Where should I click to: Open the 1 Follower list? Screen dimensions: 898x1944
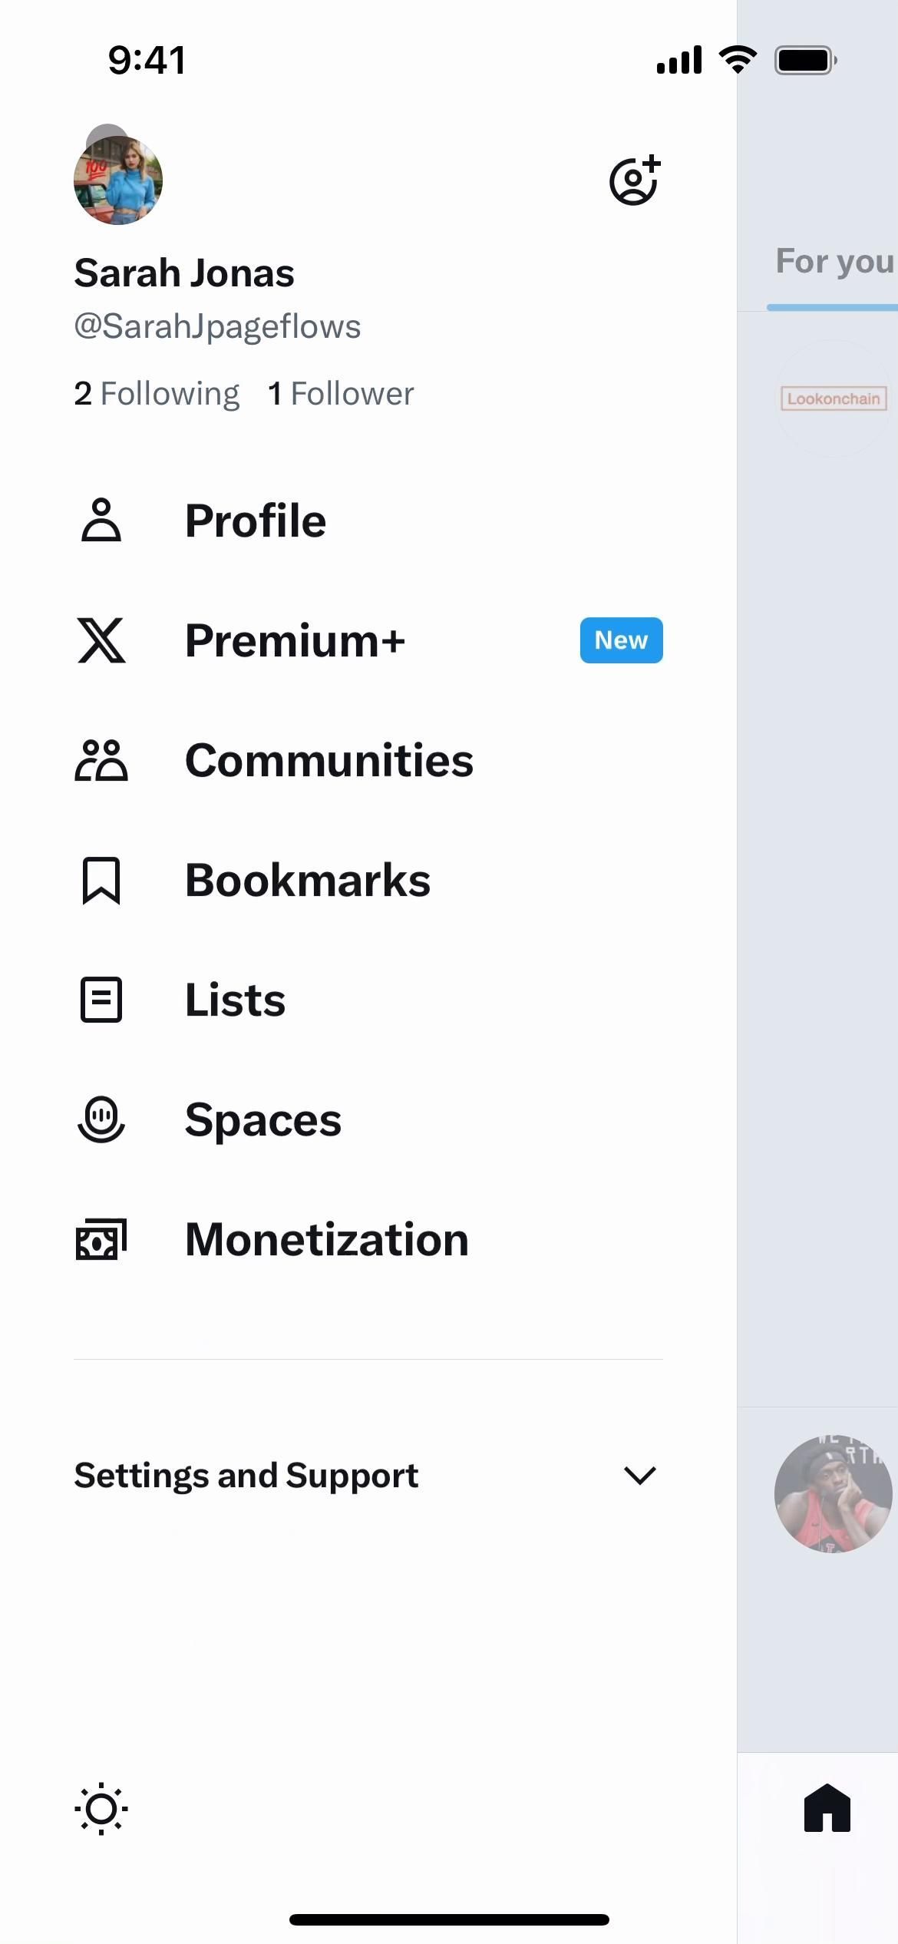[x=341, y=394]
